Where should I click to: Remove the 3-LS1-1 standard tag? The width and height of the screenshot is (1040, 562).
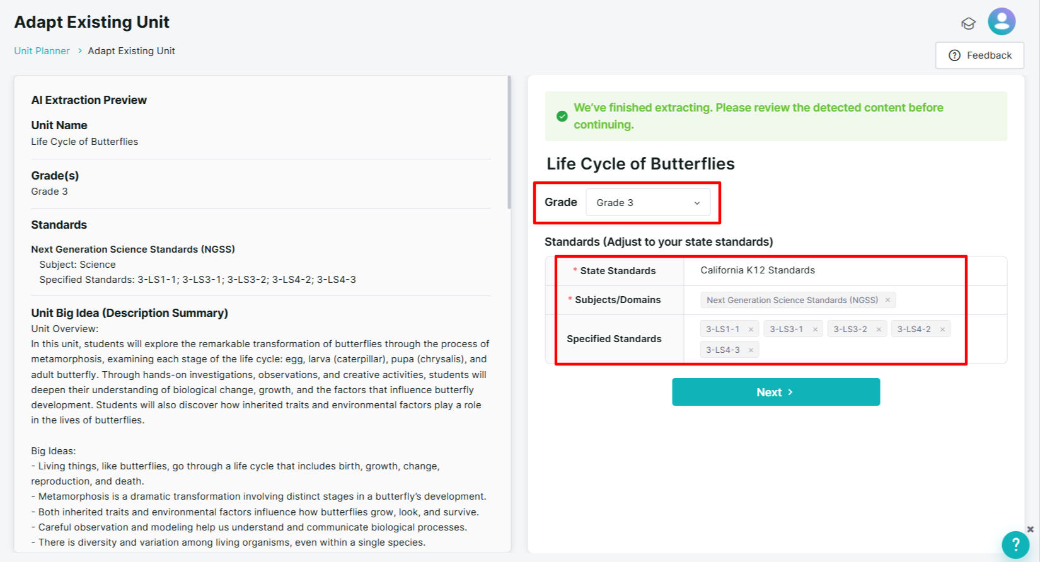click(x=751, y=330)
